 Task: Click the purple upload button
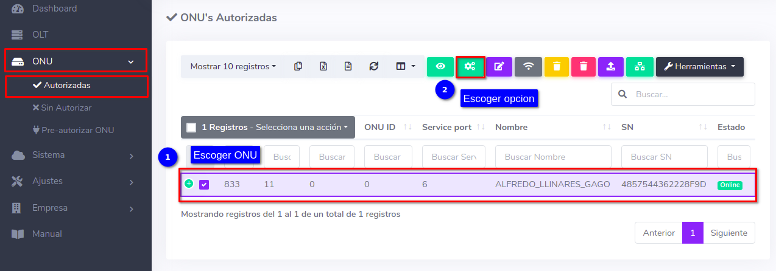click(x=611, y=66)
